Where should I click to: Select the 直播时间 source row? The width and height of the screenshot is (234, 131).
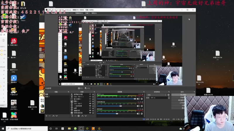[82, 111]
